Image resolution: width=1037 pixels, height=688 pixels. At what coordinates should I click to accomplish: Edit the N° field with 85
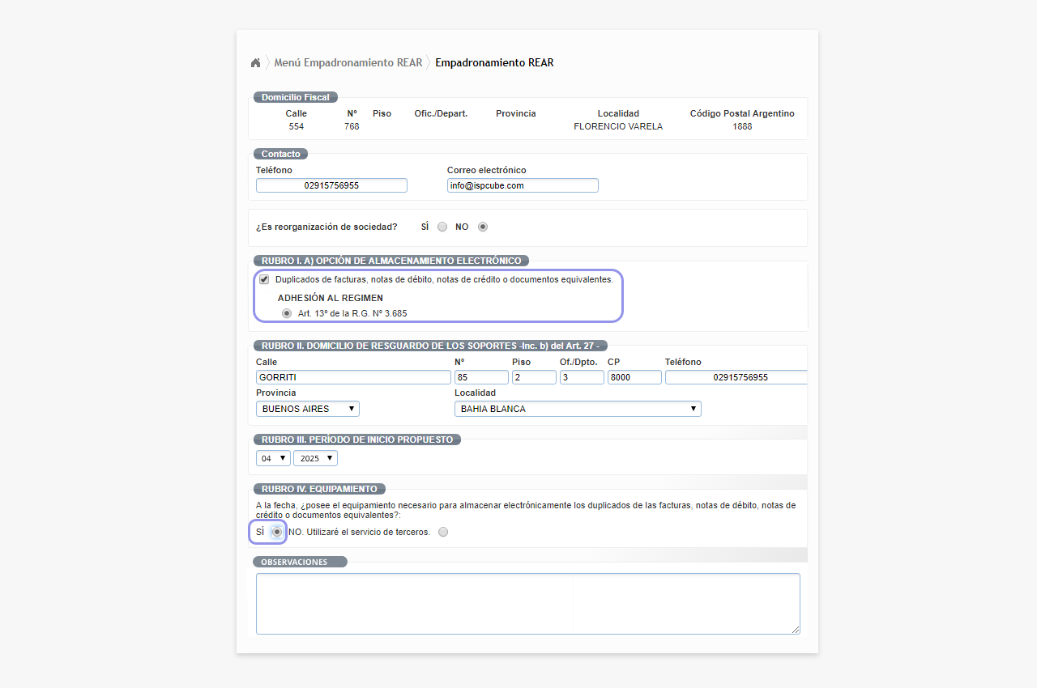click(x=481, y=377)
